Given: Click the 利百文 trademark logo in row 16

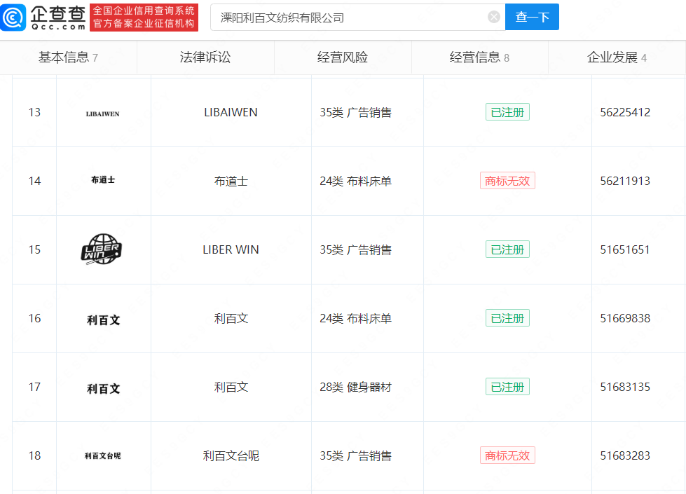Looking at the screenshot, I should click(103, 317).
